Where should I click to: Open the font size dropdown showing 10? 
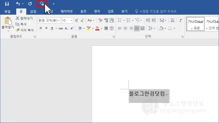click(x=71, y=20)
